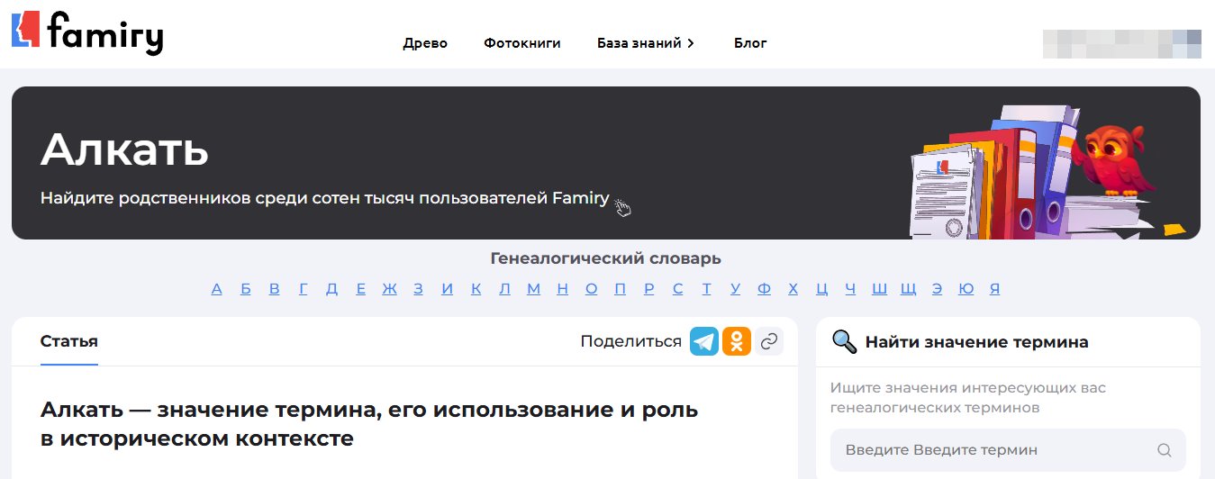Click the Найти значение термина heading

977,342
